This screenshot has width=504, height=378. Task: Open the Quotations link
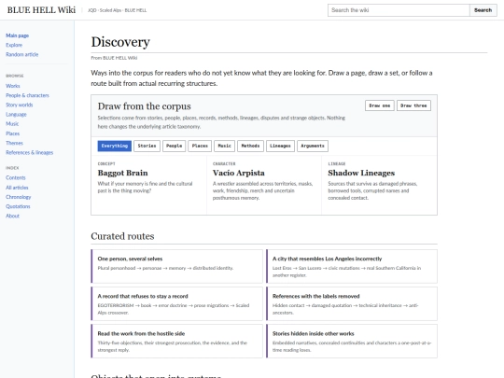click(18, 206)
